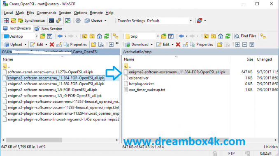Expand the Queue dropdown arrow
The height and width of the screenshot is (156, 279).
105,21
